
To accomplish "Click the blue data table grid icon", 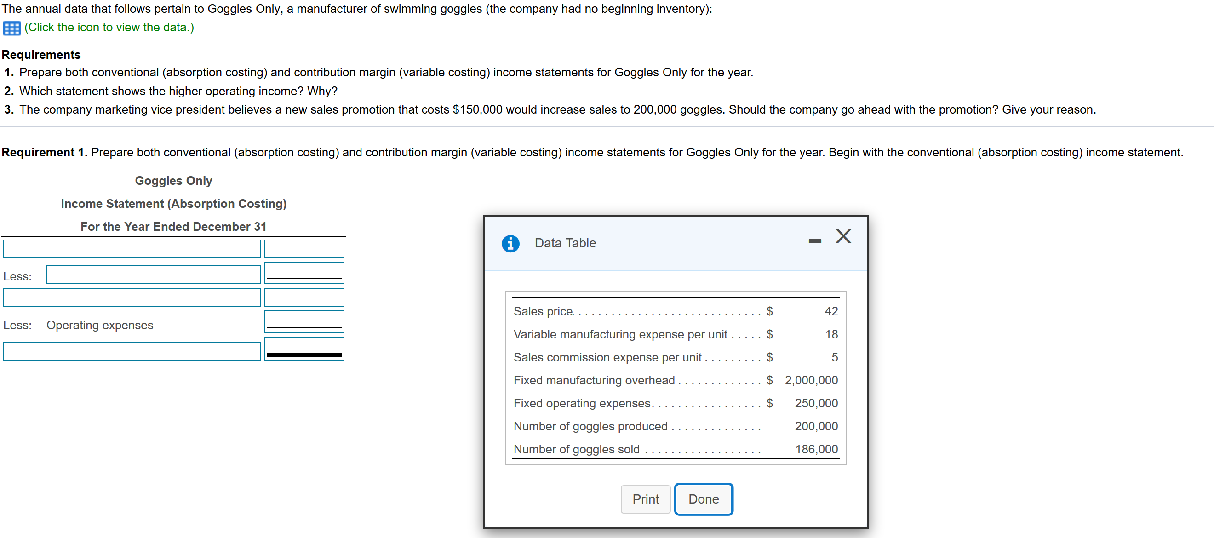I will tap(11, 28).
